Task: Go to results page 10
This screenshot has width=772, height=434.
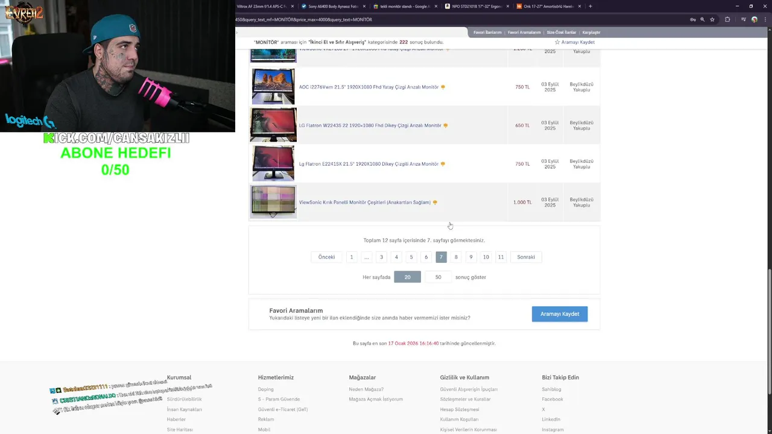Action: tap(486, 257)
